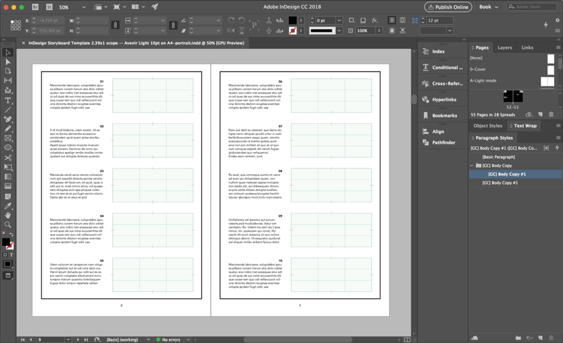Click the Rotate 90° clockwise icon
The width and height of the screenshot is (563, 343).
(x=231, y=21)
